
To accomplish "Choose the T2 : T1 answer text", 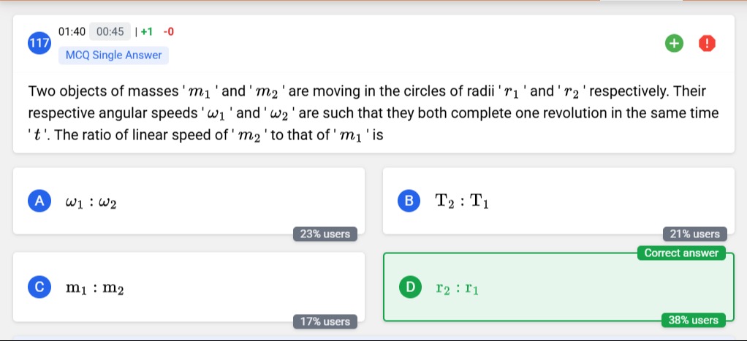I will point(462,202).
